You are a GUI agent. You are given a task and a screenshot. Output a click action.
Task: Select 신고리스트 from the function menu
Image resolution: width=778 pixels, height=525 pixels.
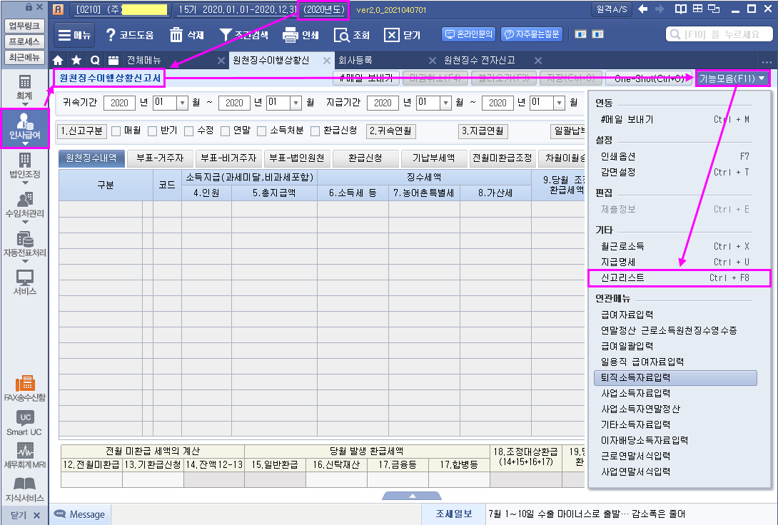point(678,277)
